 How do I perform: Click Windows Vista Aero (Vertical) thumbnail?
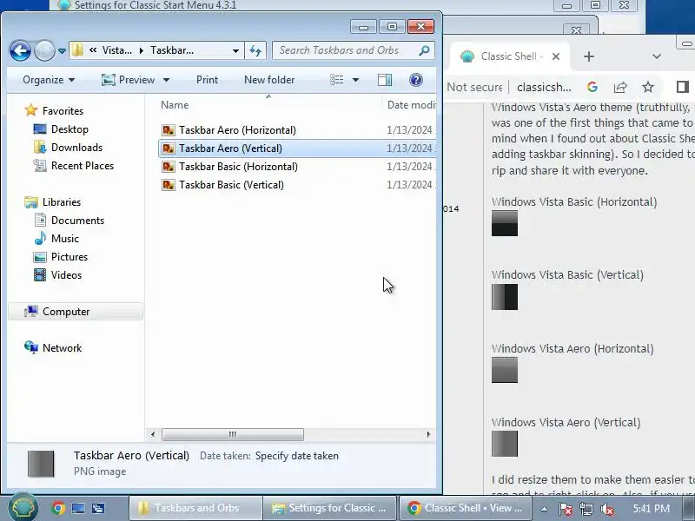pyautogui.click(x=505, y=444)
